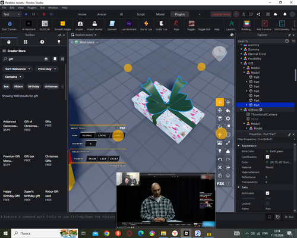Open the F3X help question mark
Viewport: 297px width, 238px height.
coord(228,184)
